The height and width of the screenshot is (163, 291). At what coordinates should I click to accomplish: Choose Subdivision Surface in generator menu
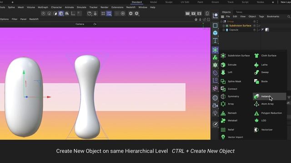click(235, 55)
